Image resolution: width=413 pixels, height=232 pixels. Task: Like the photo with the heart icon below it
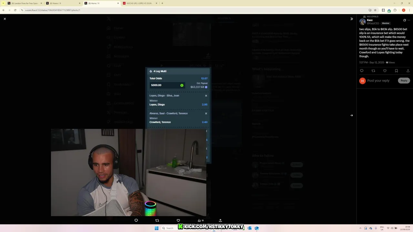[x=178, y=220]
